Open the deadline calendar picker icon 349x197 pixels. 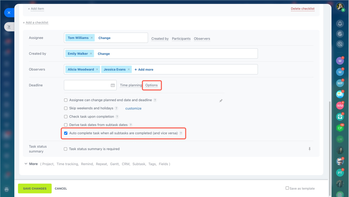coord(113,85)
